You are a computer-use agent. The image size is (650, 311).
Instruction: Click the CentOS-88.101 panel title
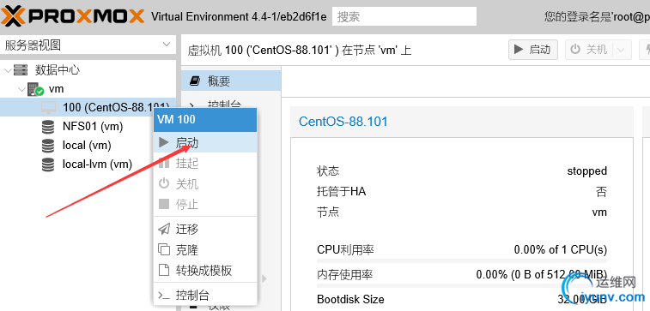343,122
